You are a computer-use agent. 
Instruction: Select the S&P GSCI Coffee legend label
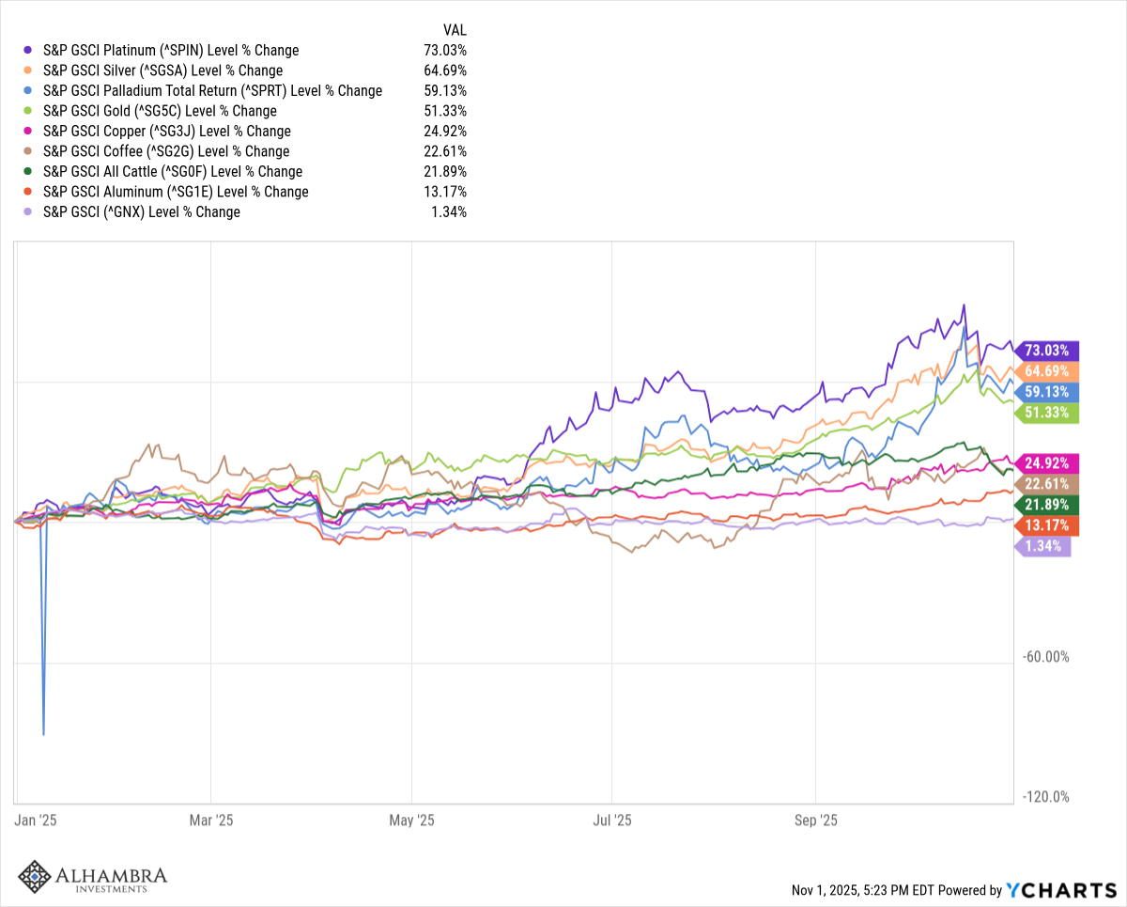(x=166, y=151)
